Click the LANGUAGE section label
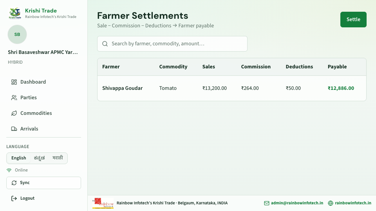The height and width of the screenshot is (211, 376). [x=18, y=147]
